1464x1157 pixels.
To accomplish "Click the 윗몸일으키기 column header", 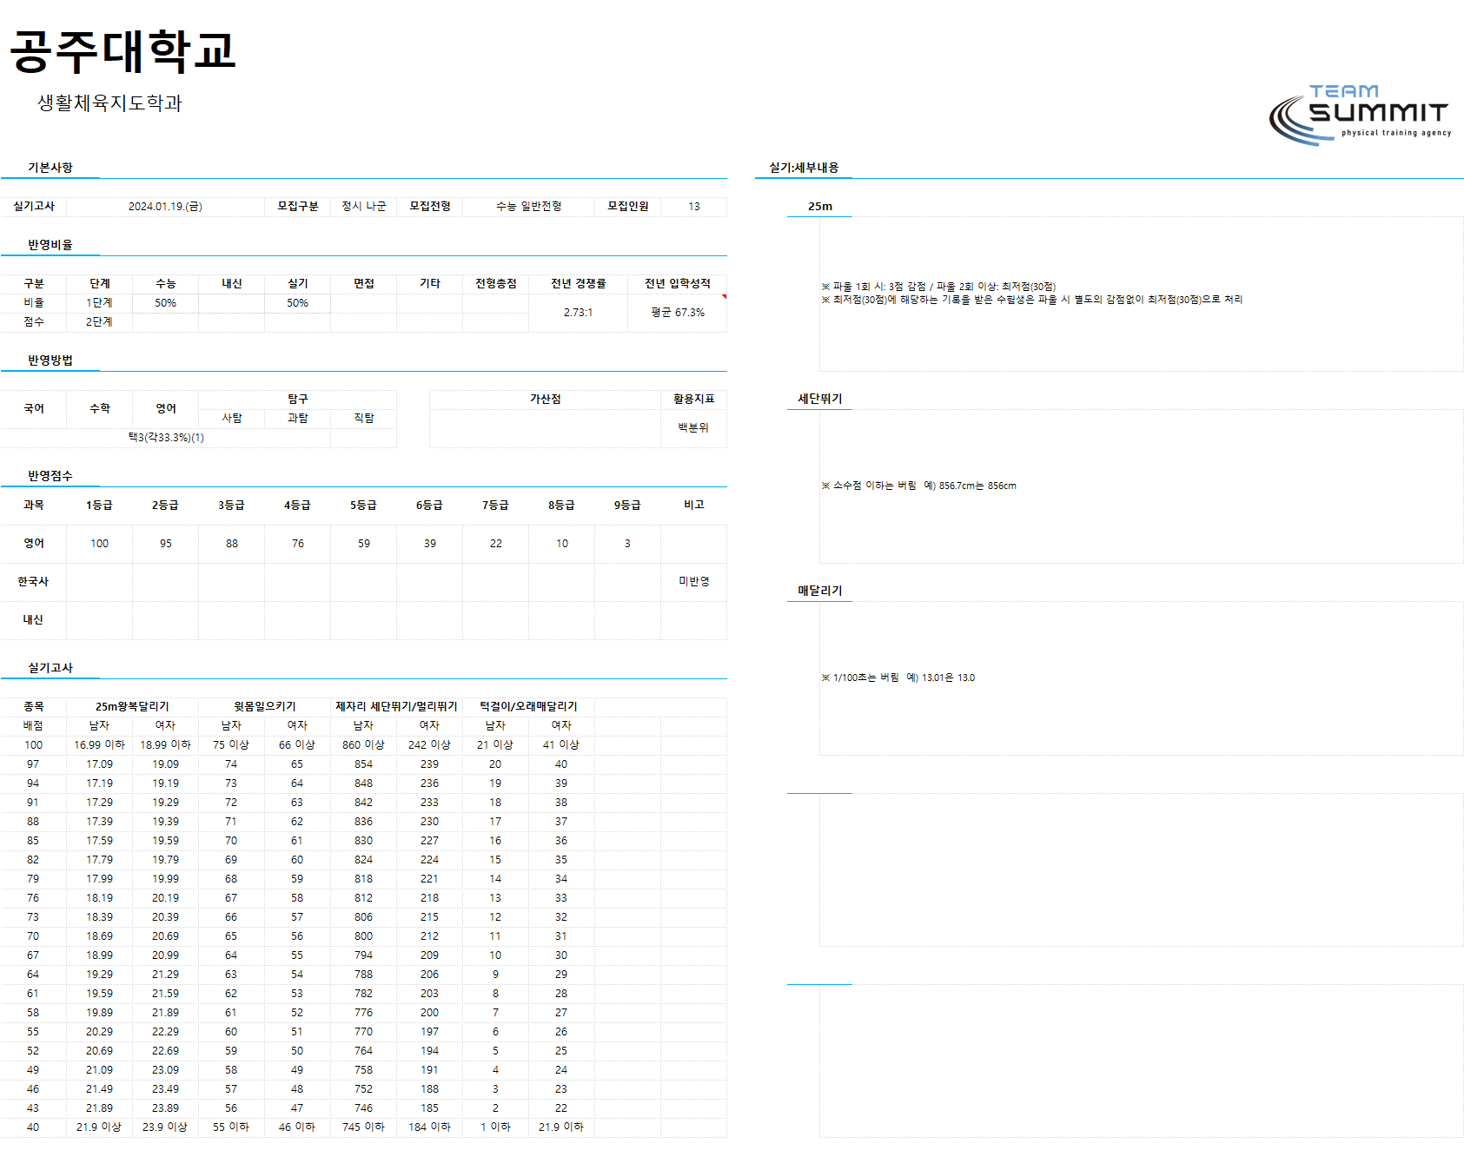I will tap(264, 707).
